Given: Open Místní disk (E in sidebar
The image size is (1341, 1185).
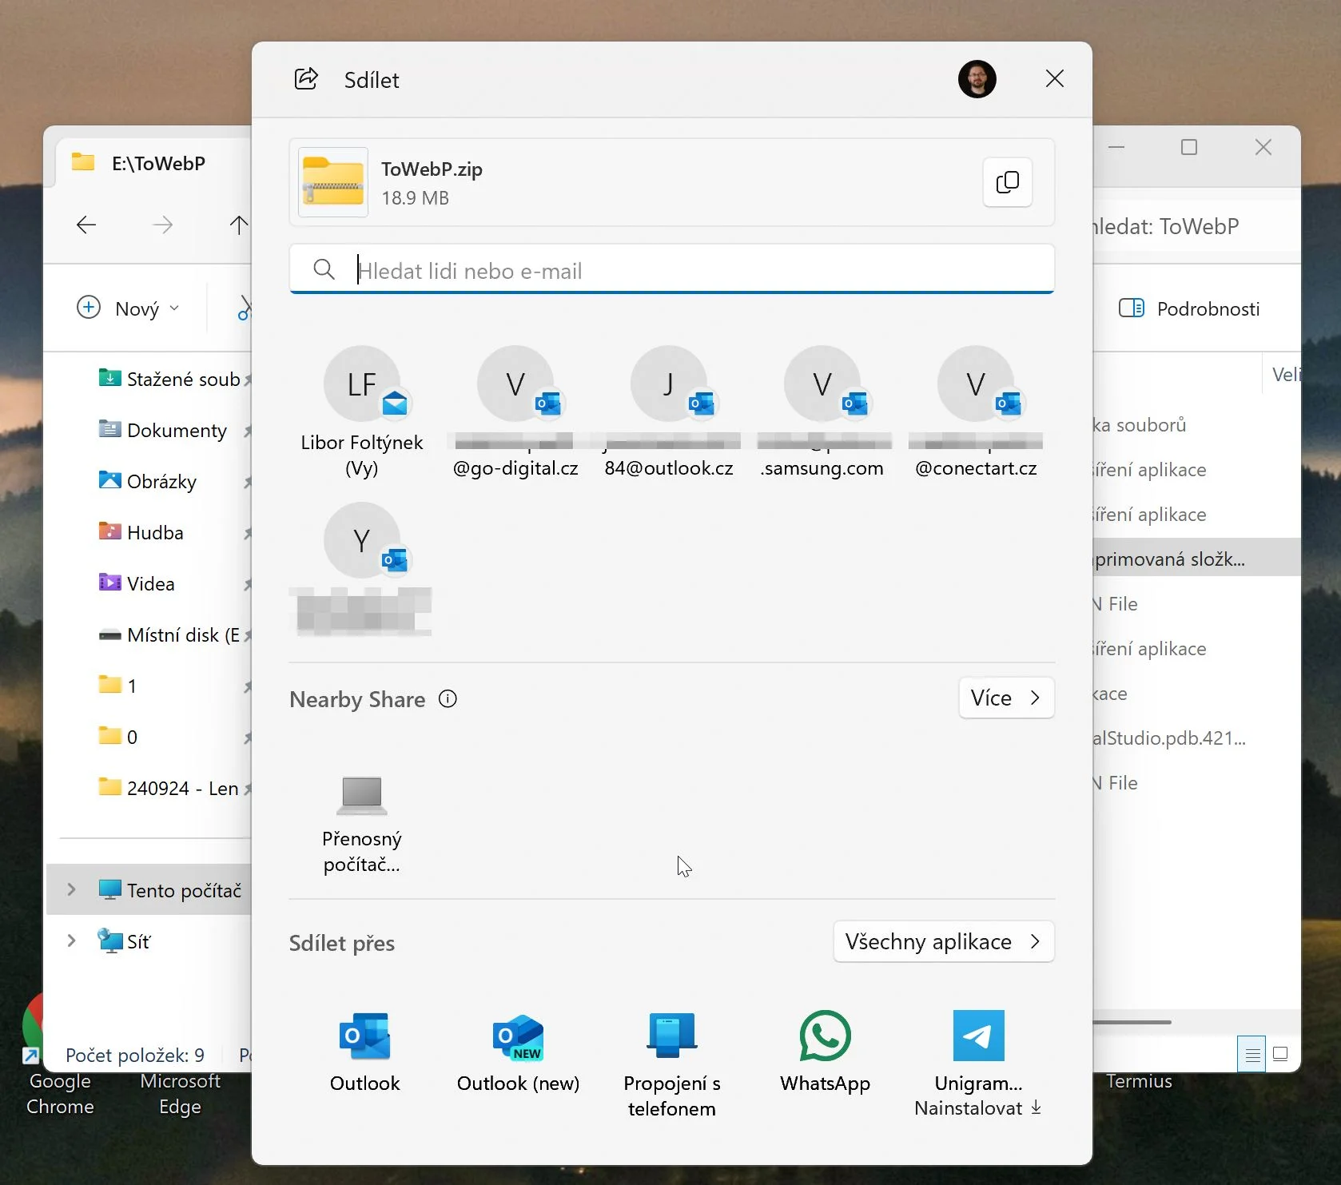Looking at the screenshot, I should point(173,634).
